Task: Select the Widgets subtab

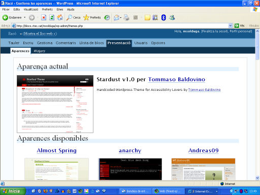Action: (x=39, y=51)
